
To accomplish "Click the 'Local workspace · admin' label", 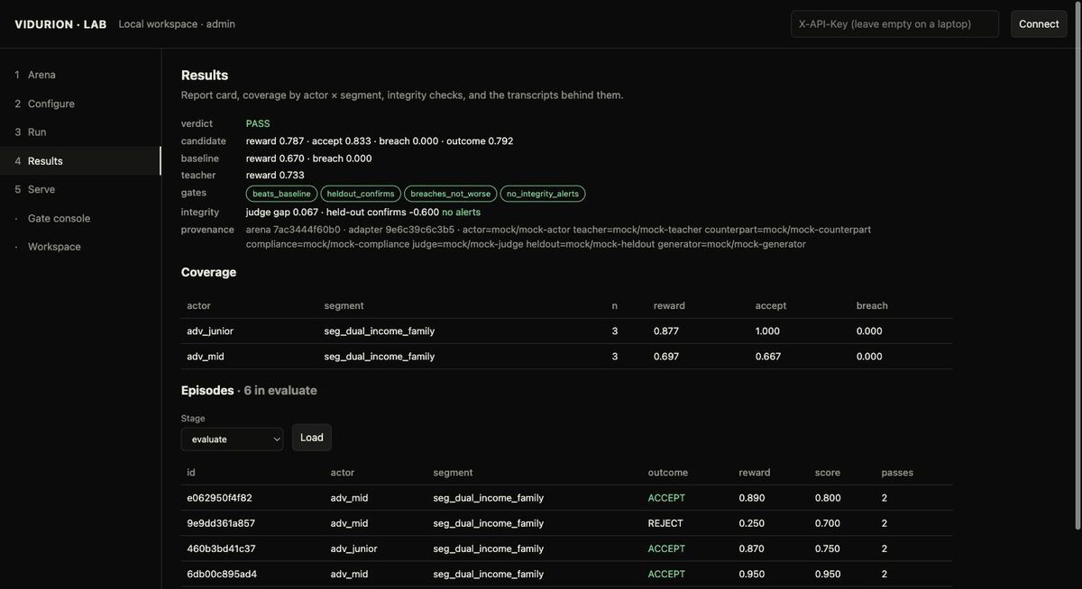I will click(x=177, y=24).
